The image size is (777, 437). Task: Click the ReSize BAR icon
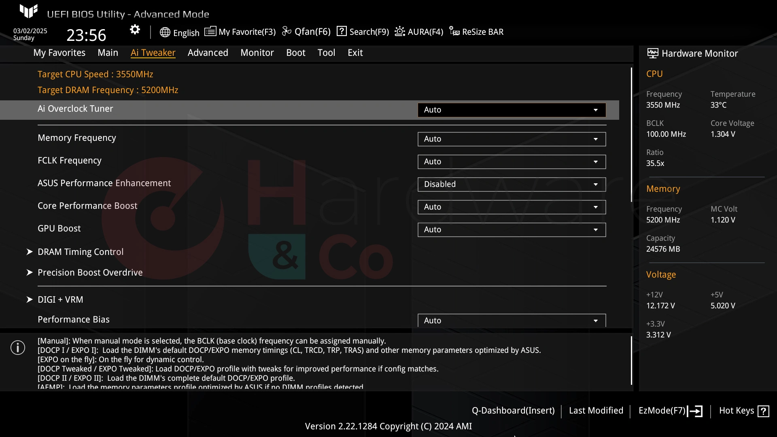click(x=454, y=31)
